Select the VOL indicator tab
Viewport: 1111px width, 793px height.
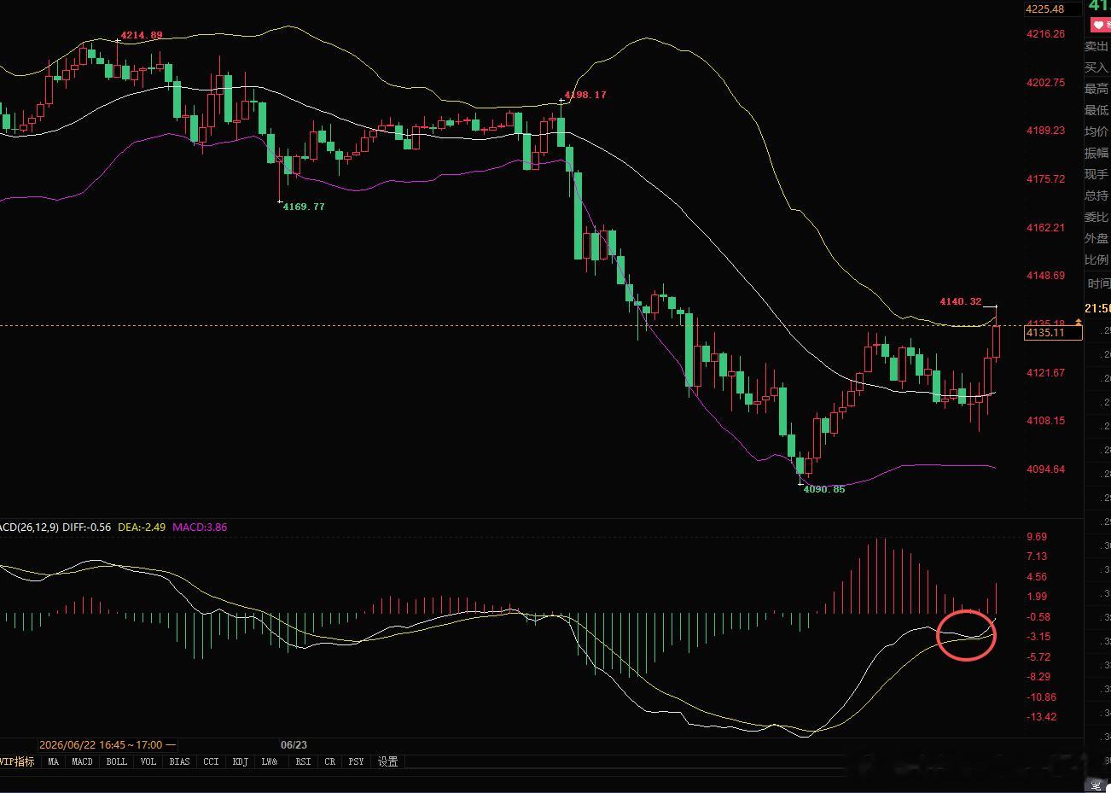click(148, 761)
